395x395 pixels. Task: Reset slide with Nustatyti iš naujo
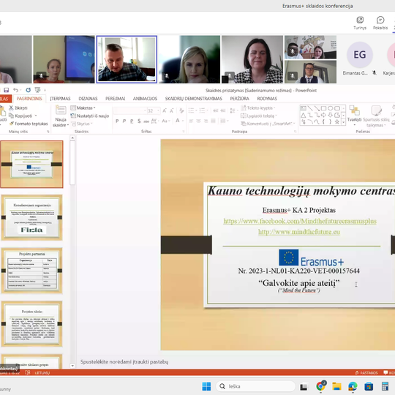[x=90, y=116]
